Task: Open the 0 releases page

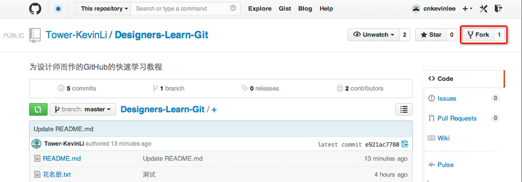Action: coord(260,88)
